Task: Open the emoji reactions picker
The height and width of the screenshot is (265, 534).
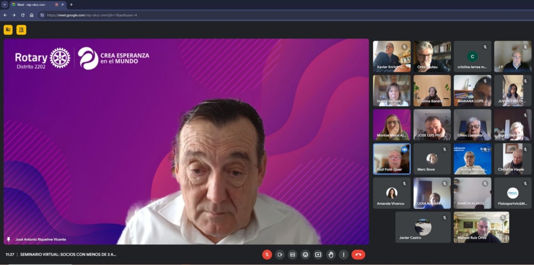Action: [305, 255]
